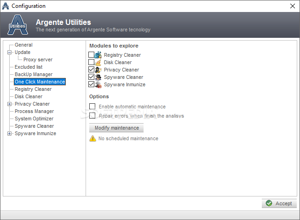300x220 pixels.
Task: Click the Registry Cleaner module icon
Action: (98, 55)
